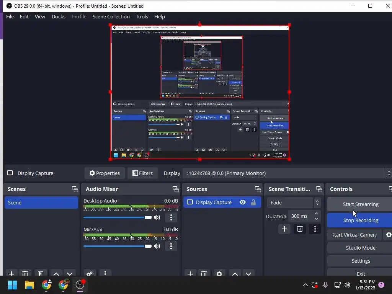Open File Explorer from taskbar
392x294 pixels.
pos(29,285)
